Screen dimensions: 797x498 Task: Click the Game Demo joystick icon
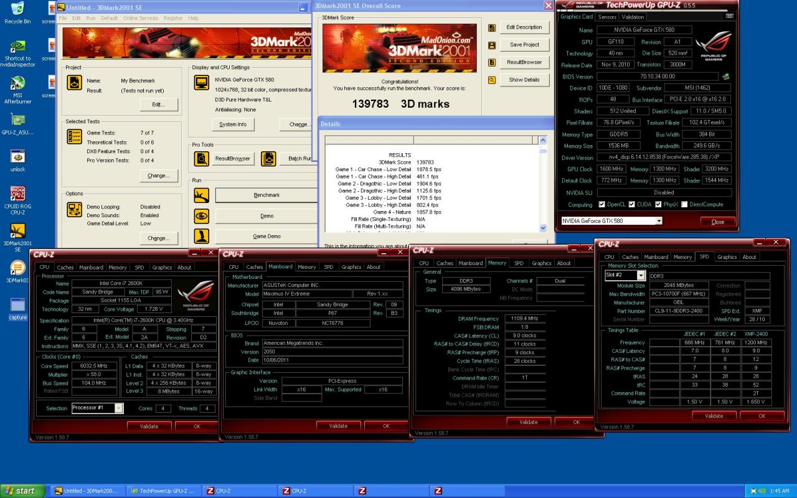pos(201,237)
